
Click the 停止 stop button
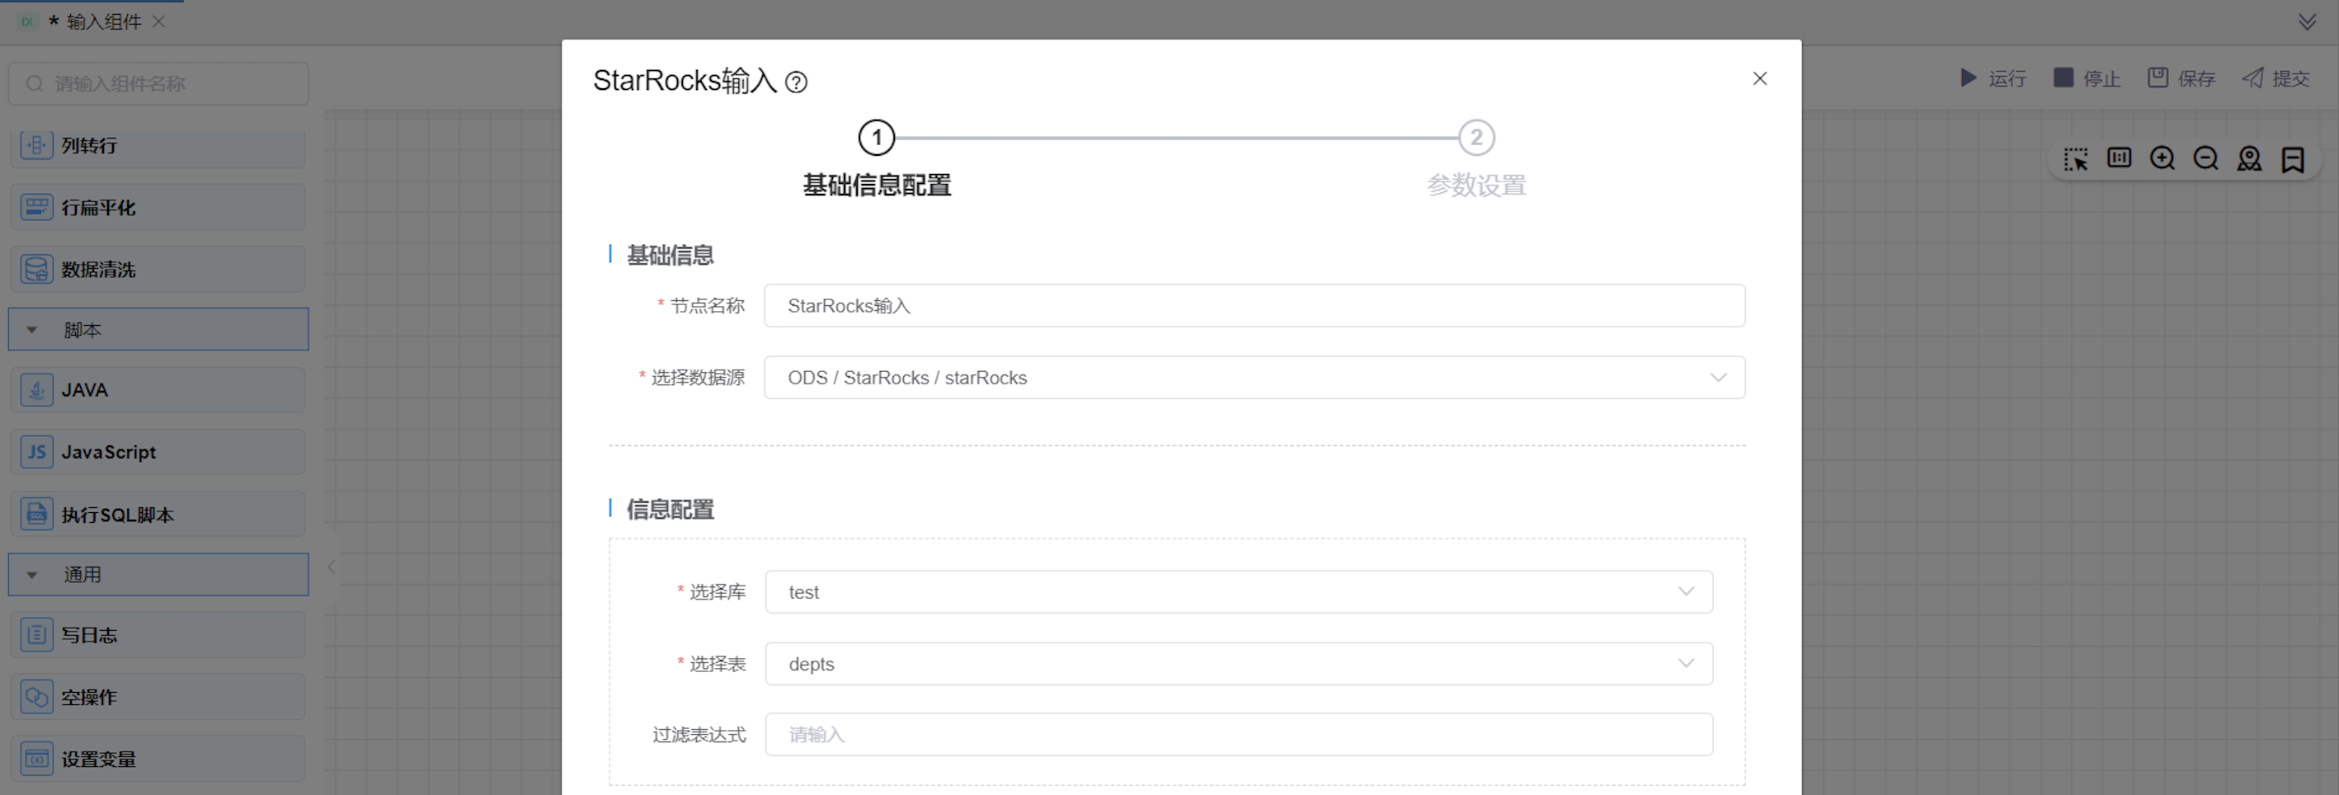click(2087, 78)
